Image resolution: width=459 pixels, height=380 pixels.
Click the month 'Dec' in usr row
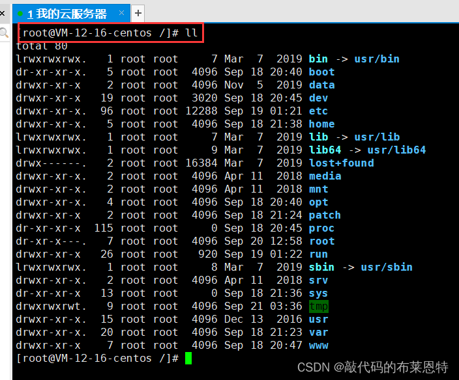[233, 319]
